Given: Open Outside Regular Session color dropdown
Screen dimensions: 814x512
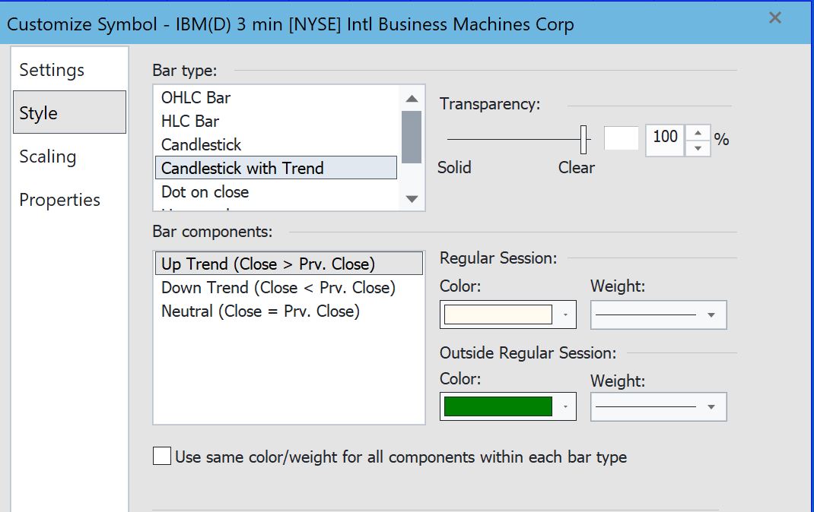Looking at the screenshot, I should (x=565, y=406).
